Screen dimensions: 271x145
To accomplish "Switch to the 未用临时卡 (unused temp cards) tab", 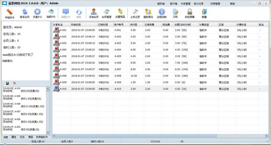I will pos(42,137).
